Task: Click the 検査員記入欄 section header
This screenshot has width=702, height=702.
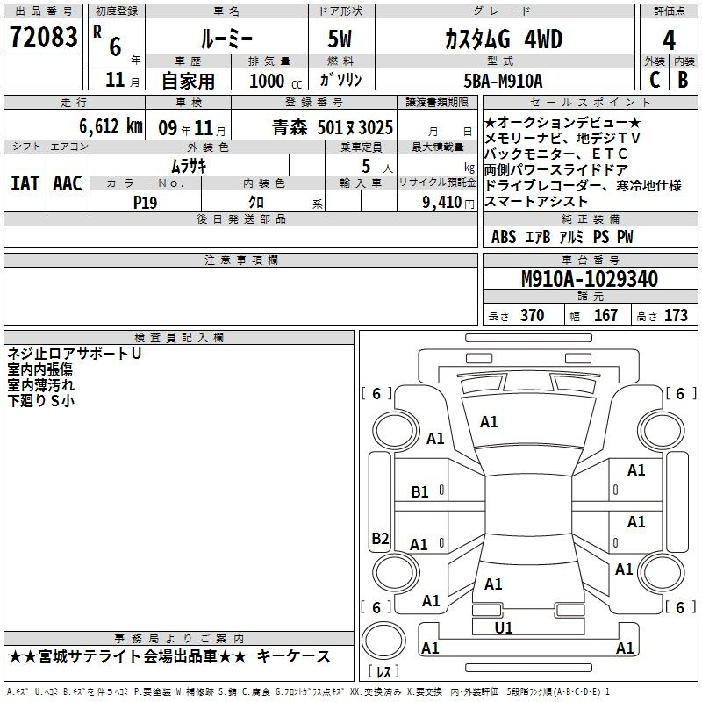Action: (179, 337)
